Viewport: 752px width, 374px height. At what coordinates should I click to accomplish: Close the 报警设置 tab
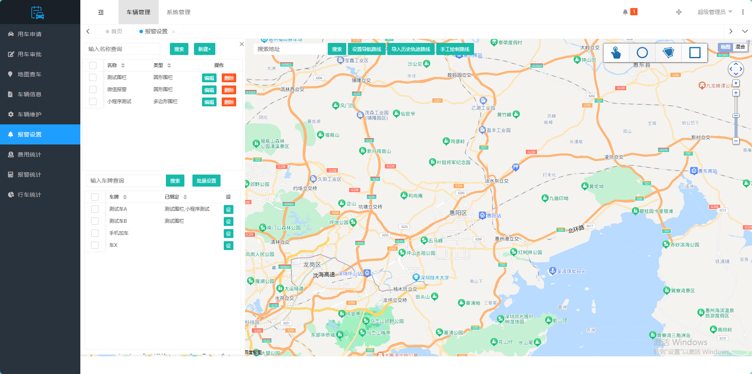pos(174,32)
